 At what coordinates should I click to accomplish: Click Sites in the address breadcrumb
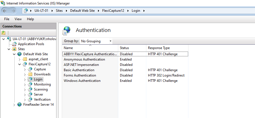pos(59,11)
